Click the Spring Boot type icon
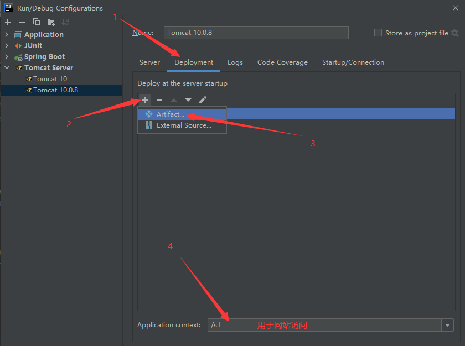Image resolution: width=465 pixels, height=346 pixels. [x=18, y=57]
